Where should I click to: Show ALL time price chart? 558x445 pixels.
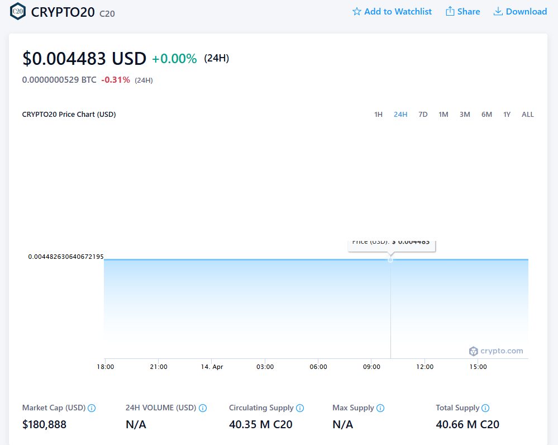527,115
